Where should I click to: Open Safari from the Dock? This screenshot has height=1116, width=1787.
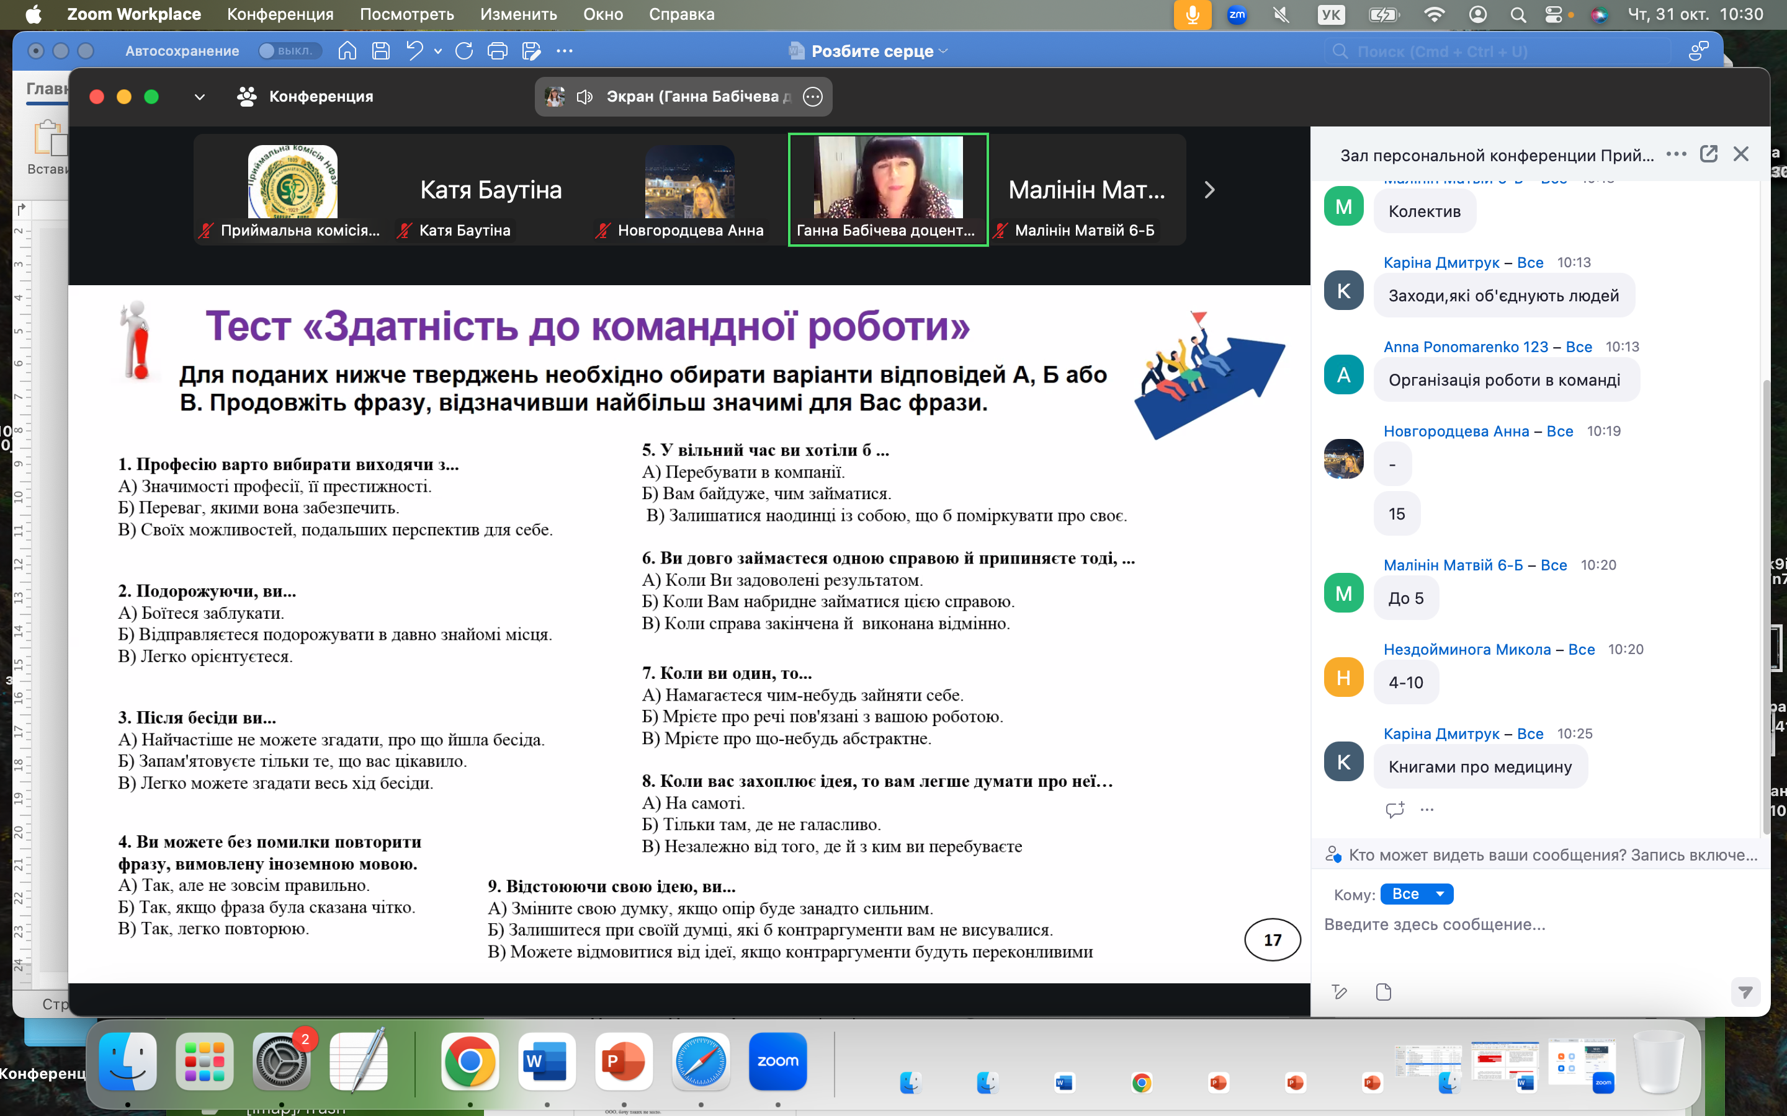(x=701, y=1061)
